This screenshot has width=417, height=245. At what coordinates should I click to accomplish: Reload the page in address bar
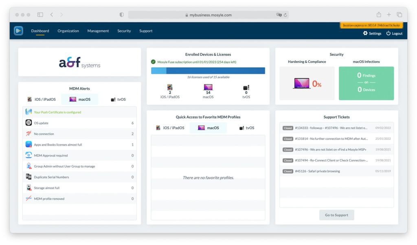coord(285,15)
